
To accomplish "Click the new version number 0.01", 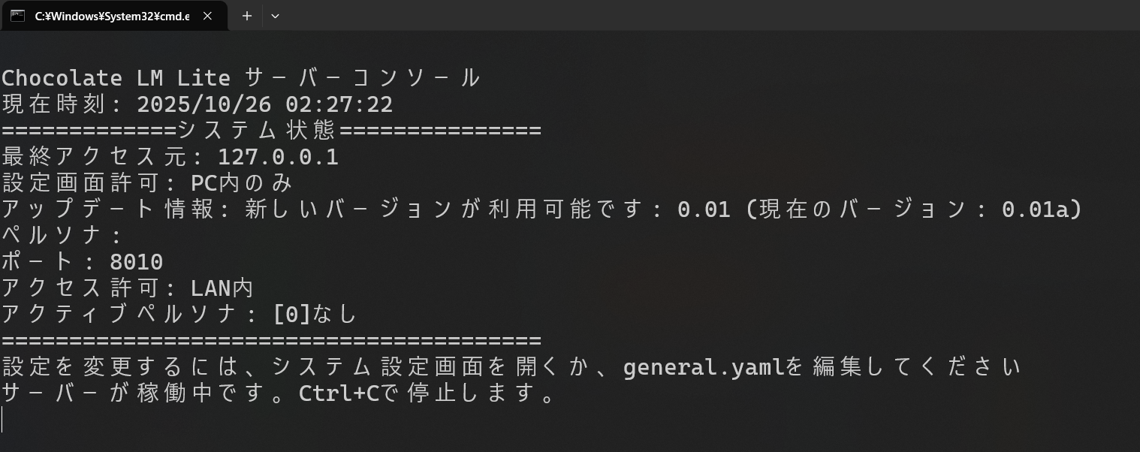I will pos(704,209).
